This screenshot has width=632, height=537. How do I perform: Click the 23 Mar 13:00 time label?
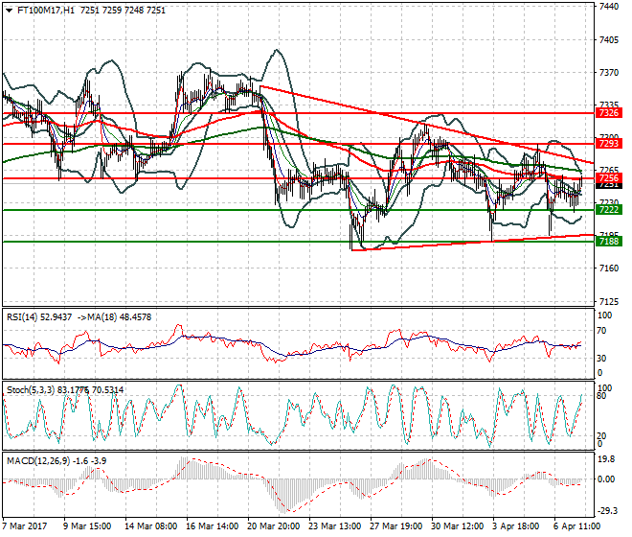(335, 526)
